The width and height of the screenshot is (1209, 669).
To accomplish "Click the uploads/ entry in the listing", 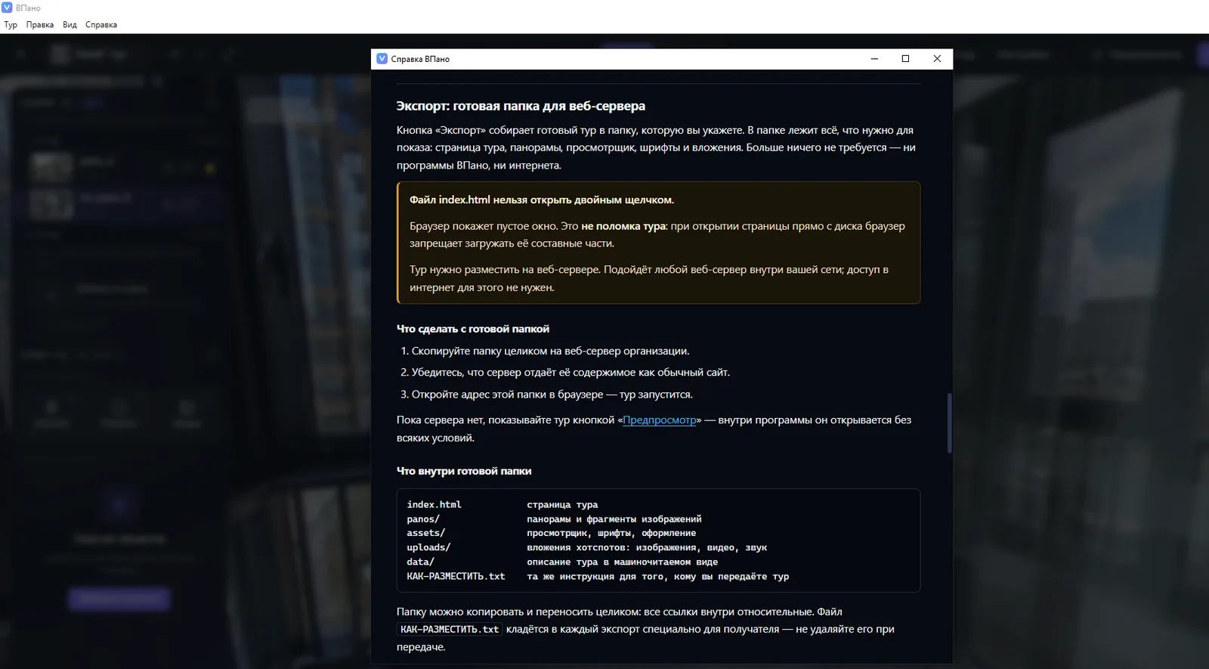I will 428,548.
